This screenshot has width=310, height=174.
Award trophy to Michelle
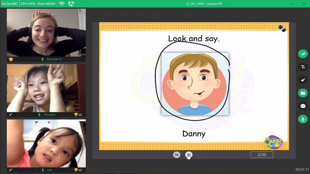(x=76, y=115)
